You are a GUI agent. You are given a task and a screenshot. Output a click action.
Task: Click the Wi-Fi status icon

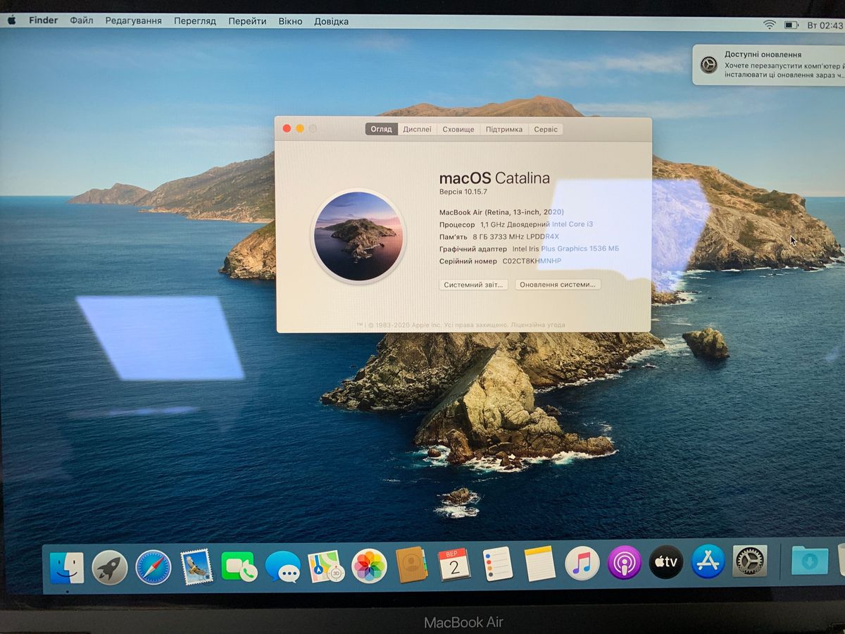tap(770, 25)
